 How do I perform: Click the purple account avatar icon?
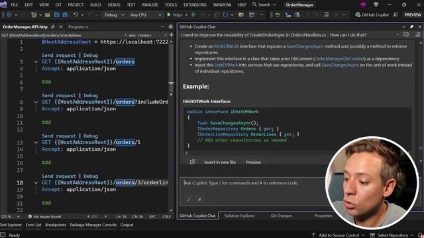(x=363, y=5)
